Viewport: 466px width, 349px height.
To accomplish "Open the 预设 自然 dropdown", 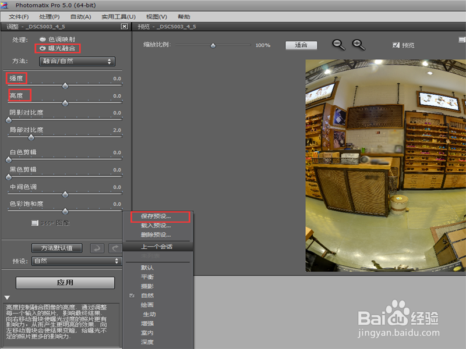I will (77, 261).
